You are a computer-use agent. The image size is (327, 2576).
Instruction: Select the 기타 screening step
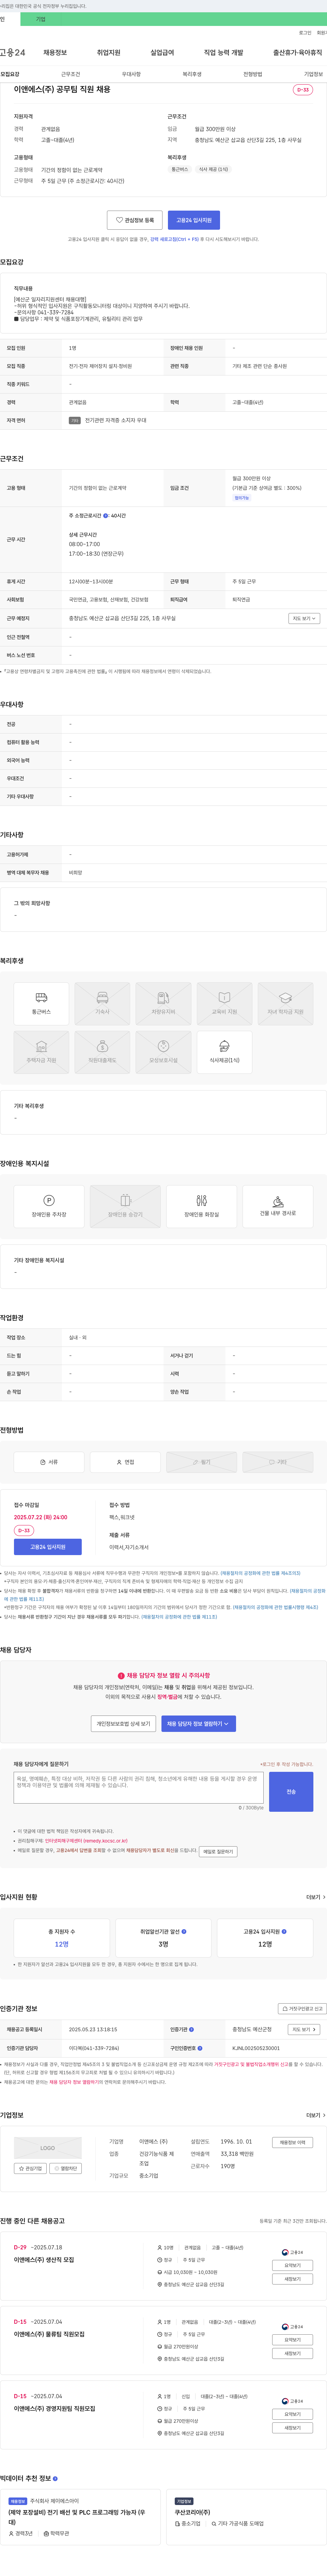[278, 1462]
